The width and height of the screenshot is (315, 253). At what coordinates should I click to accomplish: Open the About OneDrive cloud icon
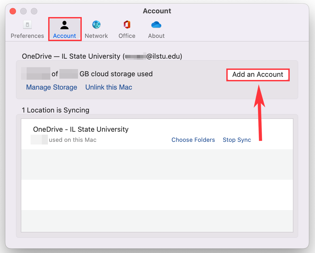click(x=156, y=25)
